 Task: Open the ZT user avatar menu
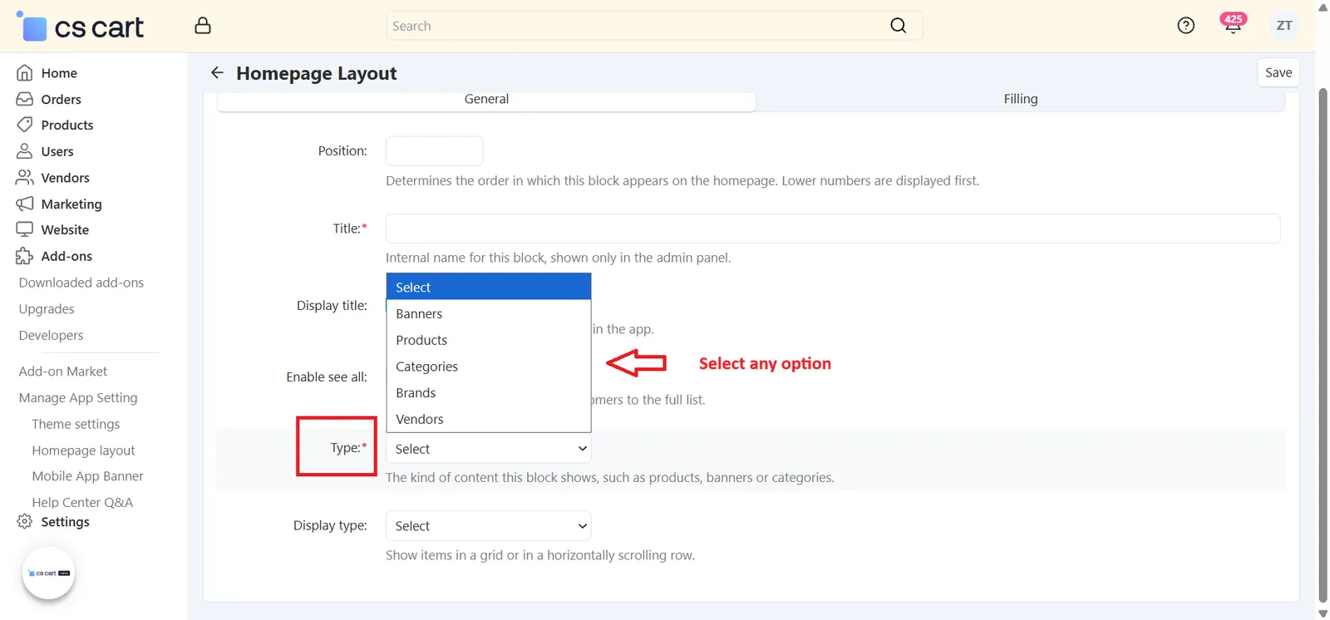pyautogui.click(x=1284, y=26)
